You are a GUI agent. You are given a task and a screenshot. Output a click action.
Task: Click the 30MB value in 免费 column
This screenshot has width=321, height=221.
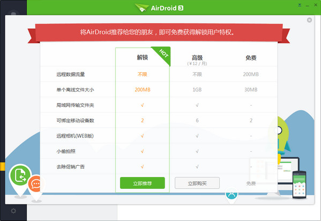coord(251,90)
